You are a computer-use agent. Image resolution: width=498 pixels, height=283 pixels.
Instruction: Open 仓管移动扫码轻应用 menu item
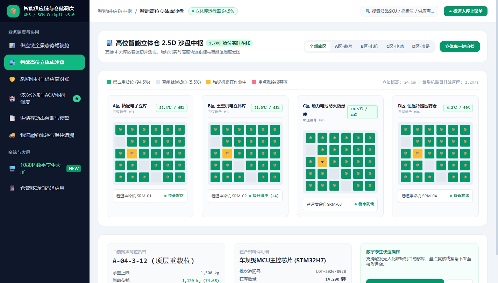(x=44, y=188)
